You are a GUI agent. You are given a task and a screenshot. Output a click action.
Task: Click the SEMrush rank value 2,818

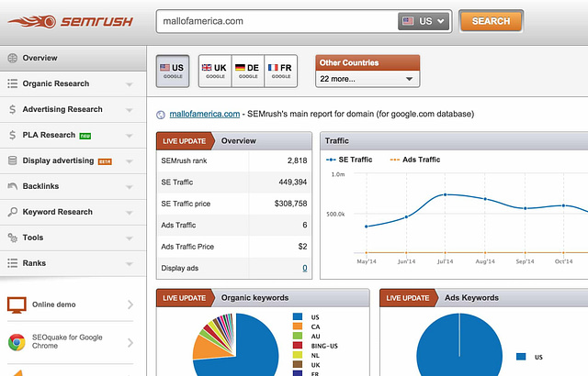click(297, 160)
